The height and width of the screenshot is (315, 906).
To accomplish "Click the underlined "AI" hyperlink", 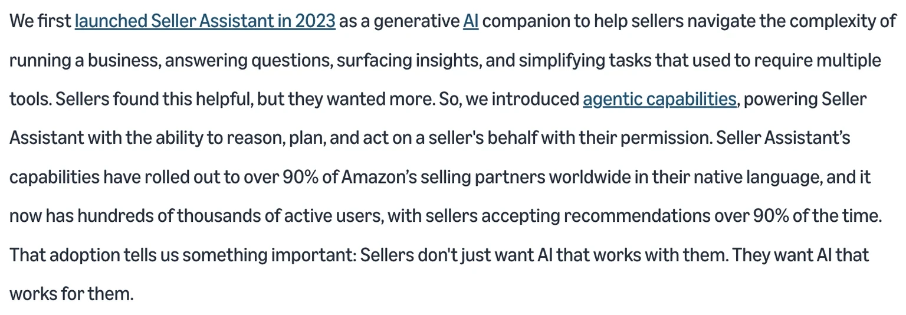I will [x=471, y=22].
